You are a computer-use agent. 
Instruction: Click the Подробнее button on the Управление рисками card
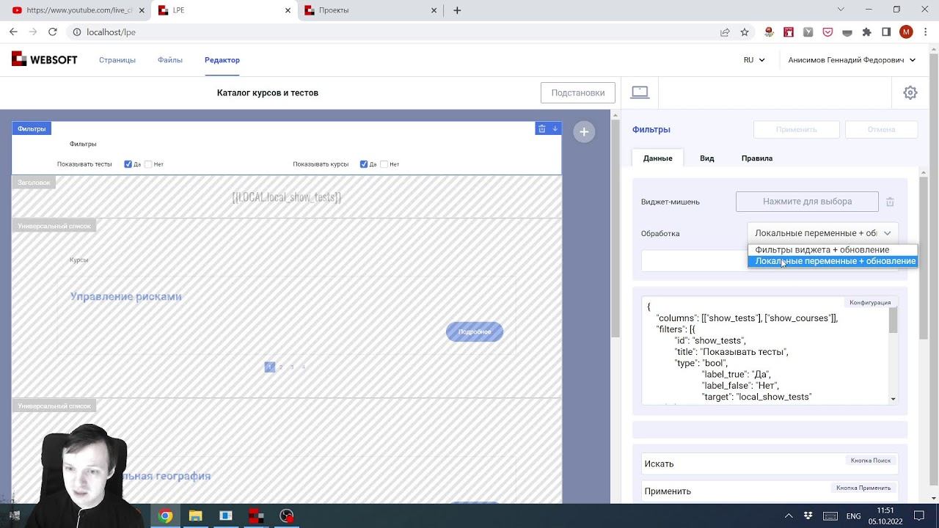point(475,331)
